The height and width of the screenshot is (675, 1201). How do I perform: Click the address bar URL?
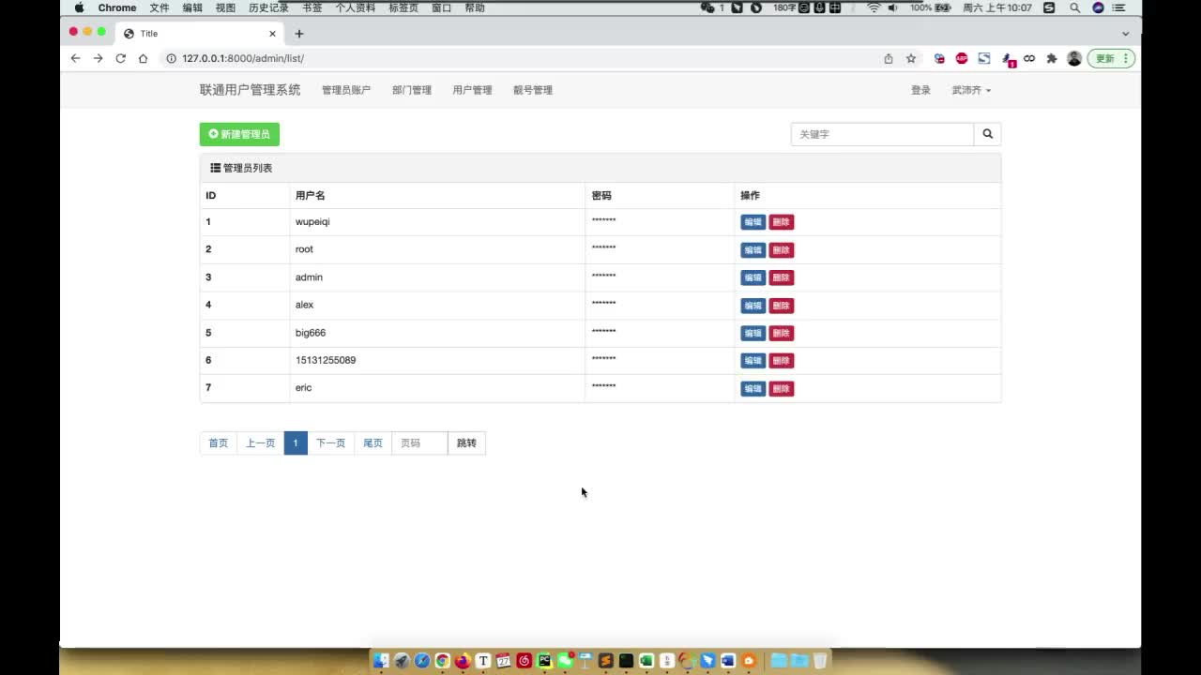point(242,58)
